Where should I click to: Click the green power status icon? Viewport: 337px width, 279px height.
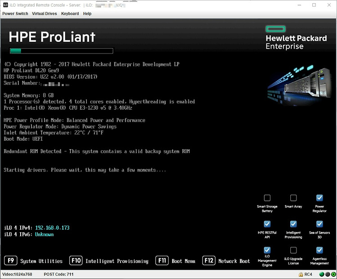pos(333,274)
